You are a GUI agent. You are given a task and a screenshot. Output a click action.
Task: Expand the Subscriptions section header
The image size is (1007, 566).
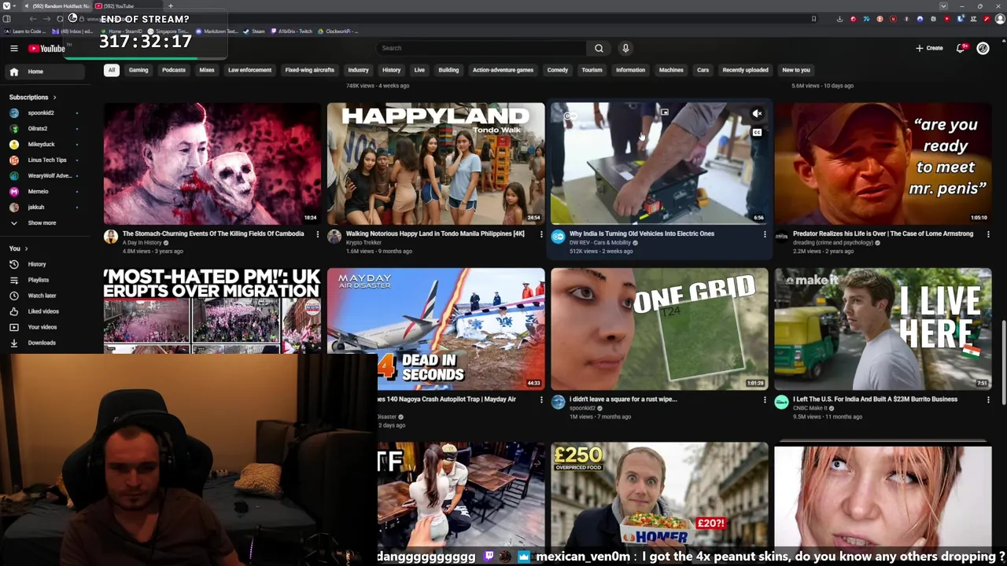coord(33,97)
